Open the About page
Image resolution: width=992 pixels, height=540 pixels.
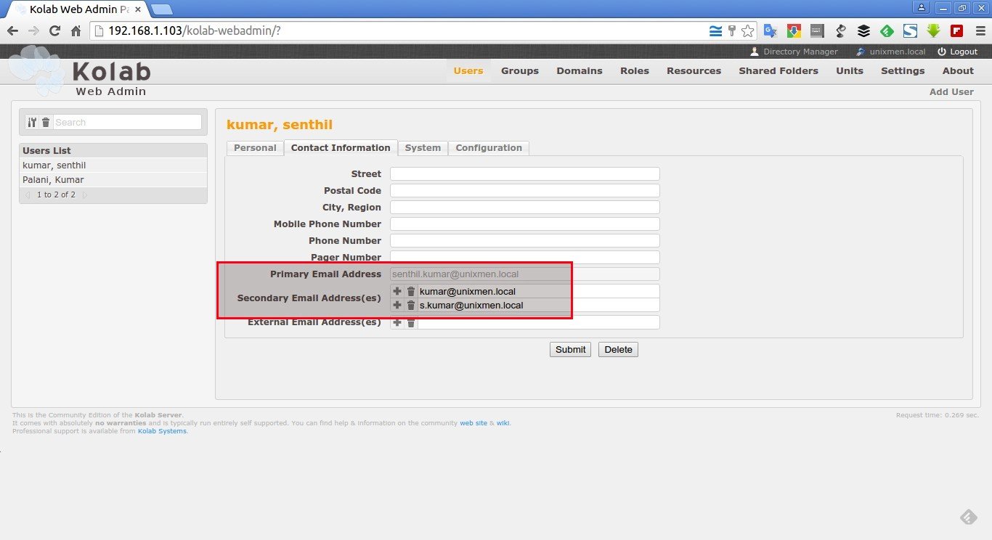pos(958,71)
